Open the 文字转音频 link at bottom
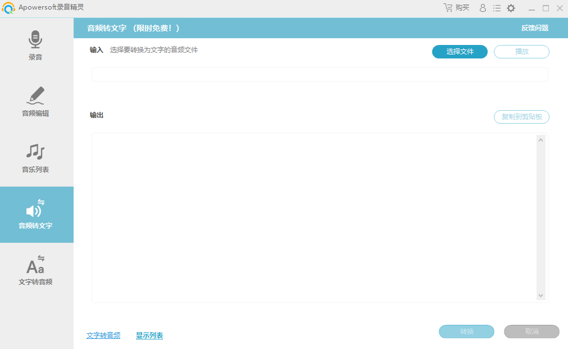 pos(103,336)
